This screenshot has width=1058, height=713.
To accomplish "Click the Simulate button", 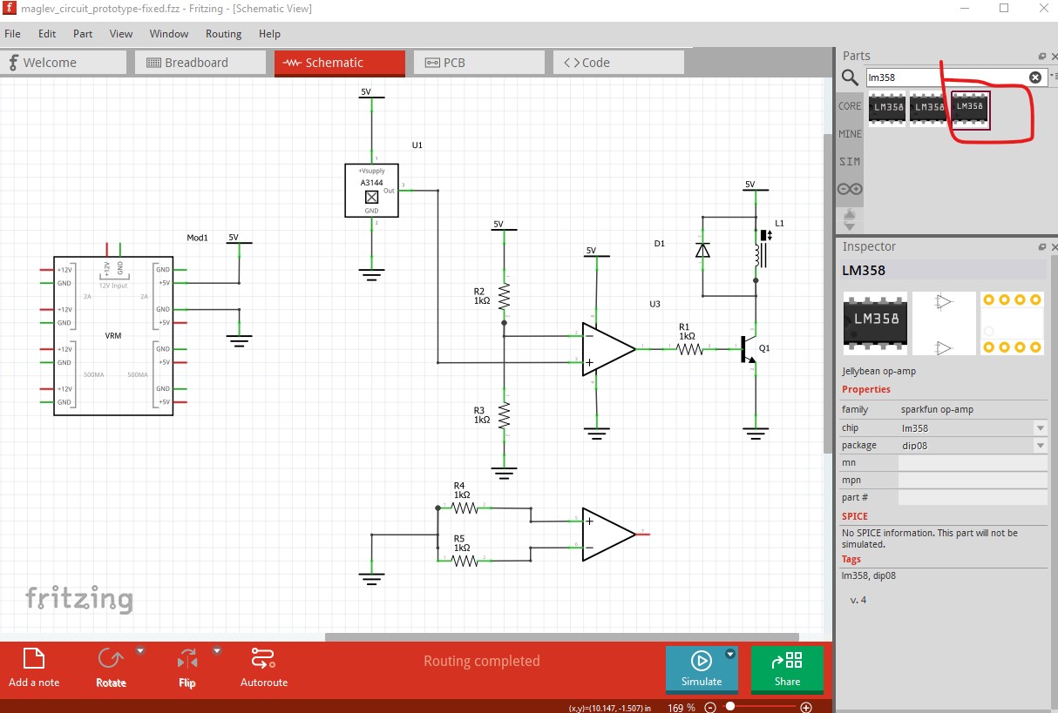I will [x=702, y=669].
